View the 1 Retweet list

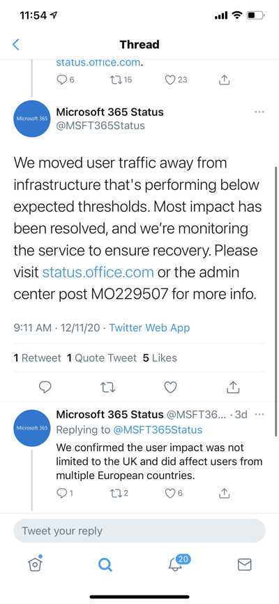(38, 358)
